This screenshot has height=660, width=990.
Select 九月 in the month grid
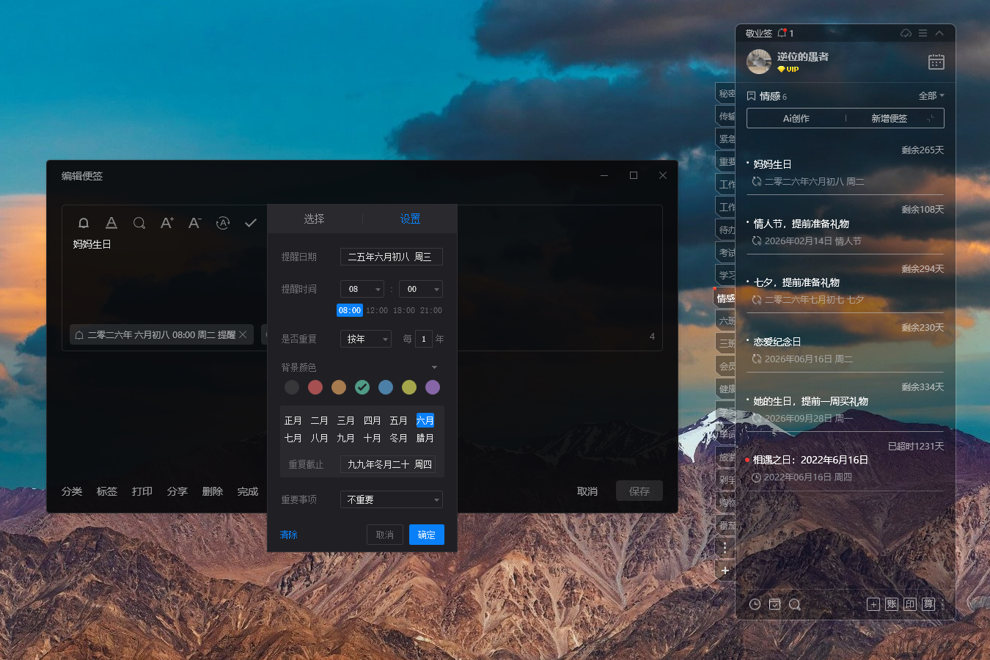345,439
